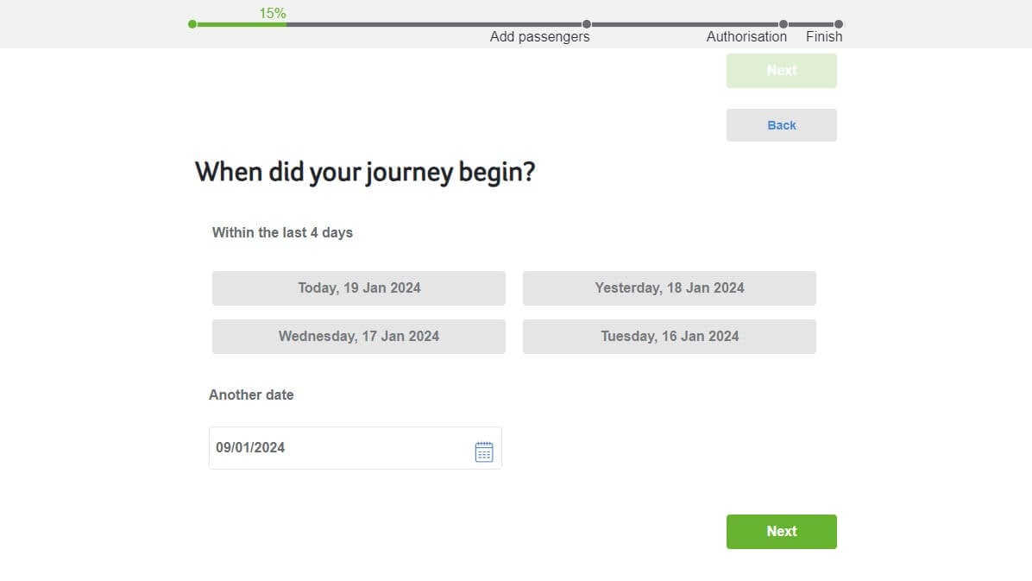
Task: Click the Within the last 4 days label
Action: (282, 232)
